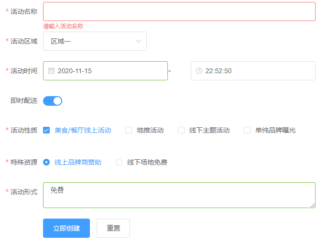This screenshot has height=243, width=318.
Task: Click the 单纯品牌曝光 label text
Action: [275, 130]
